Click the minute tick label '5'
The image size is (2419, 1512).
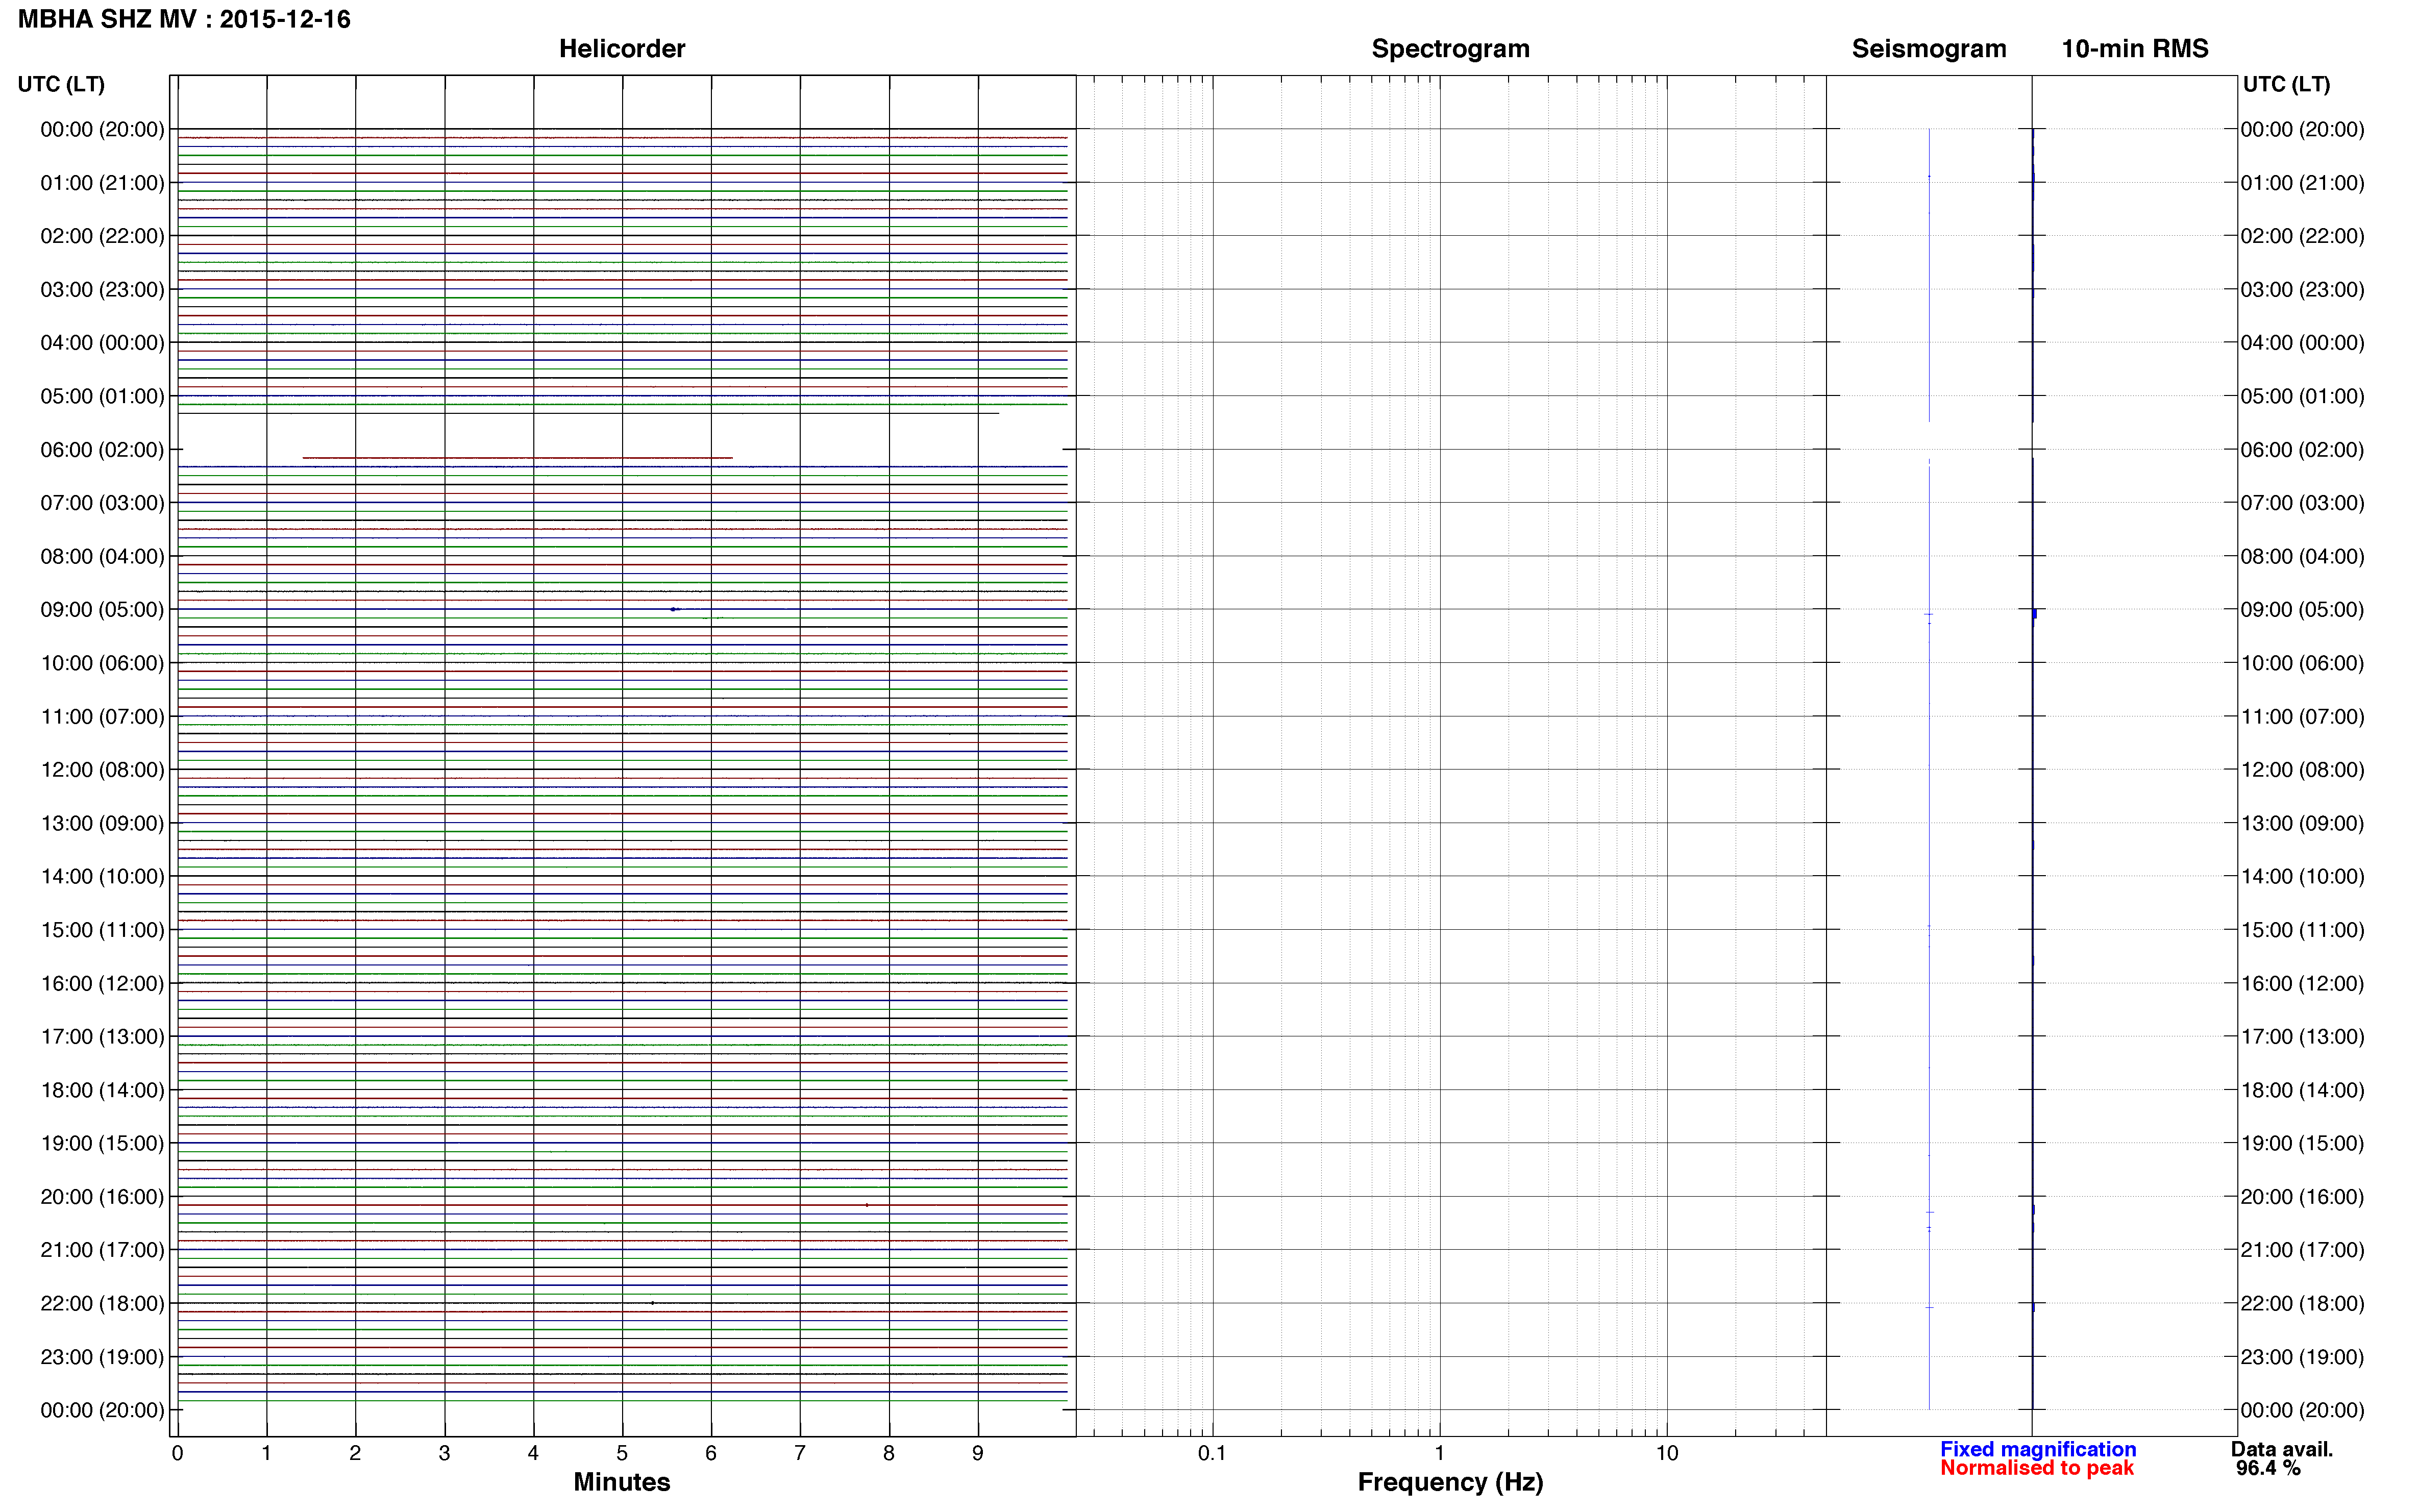pos(622,1453)
